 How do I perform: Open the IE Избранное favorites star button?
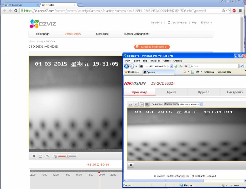point(132,72)
